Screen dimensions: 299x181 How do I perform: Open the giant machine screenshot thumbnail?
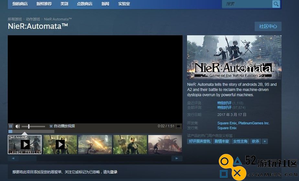pos(165,144)
